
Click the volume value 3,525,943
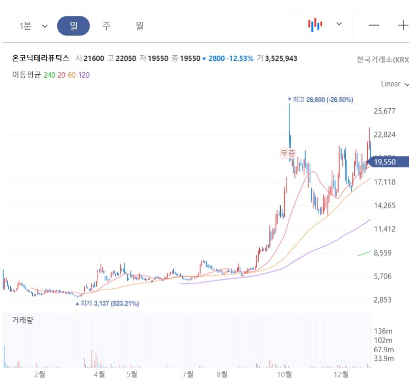pos(281,58)
